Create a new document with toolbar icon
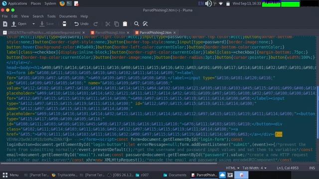Viewport: 319px width, 179px height. (5, 24)
